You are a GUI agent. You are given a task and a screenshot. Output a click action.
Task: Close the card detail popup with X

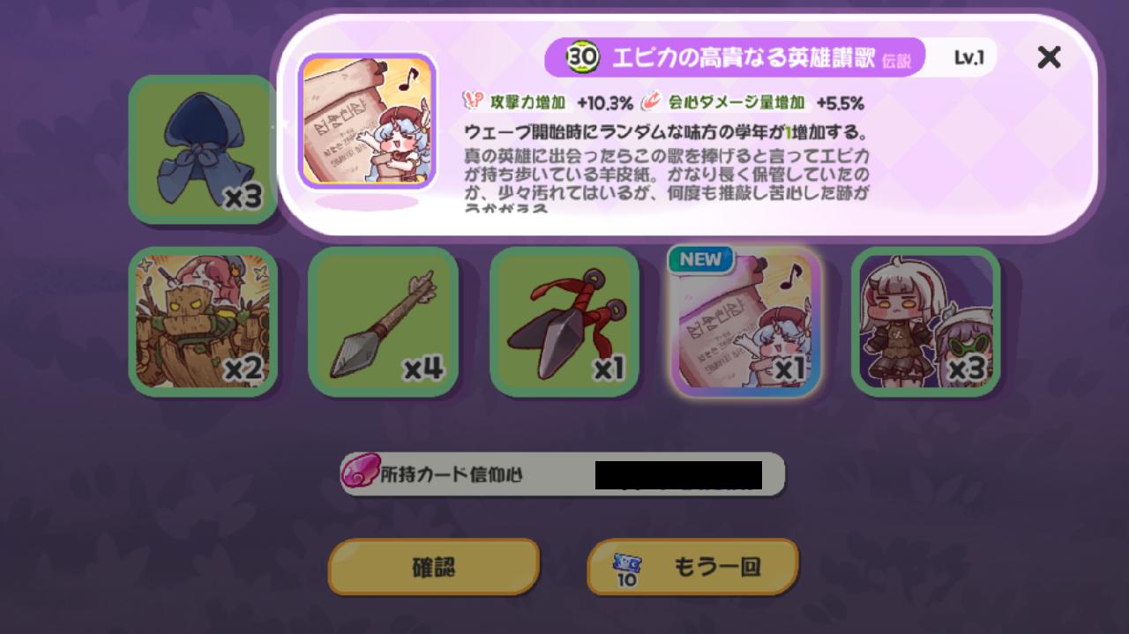1049,57
